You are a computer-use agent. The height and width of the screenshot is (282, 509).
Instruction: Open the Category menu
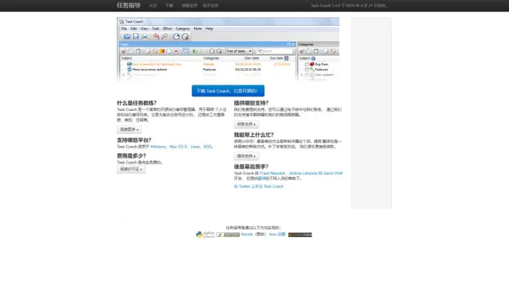point(183,28)
